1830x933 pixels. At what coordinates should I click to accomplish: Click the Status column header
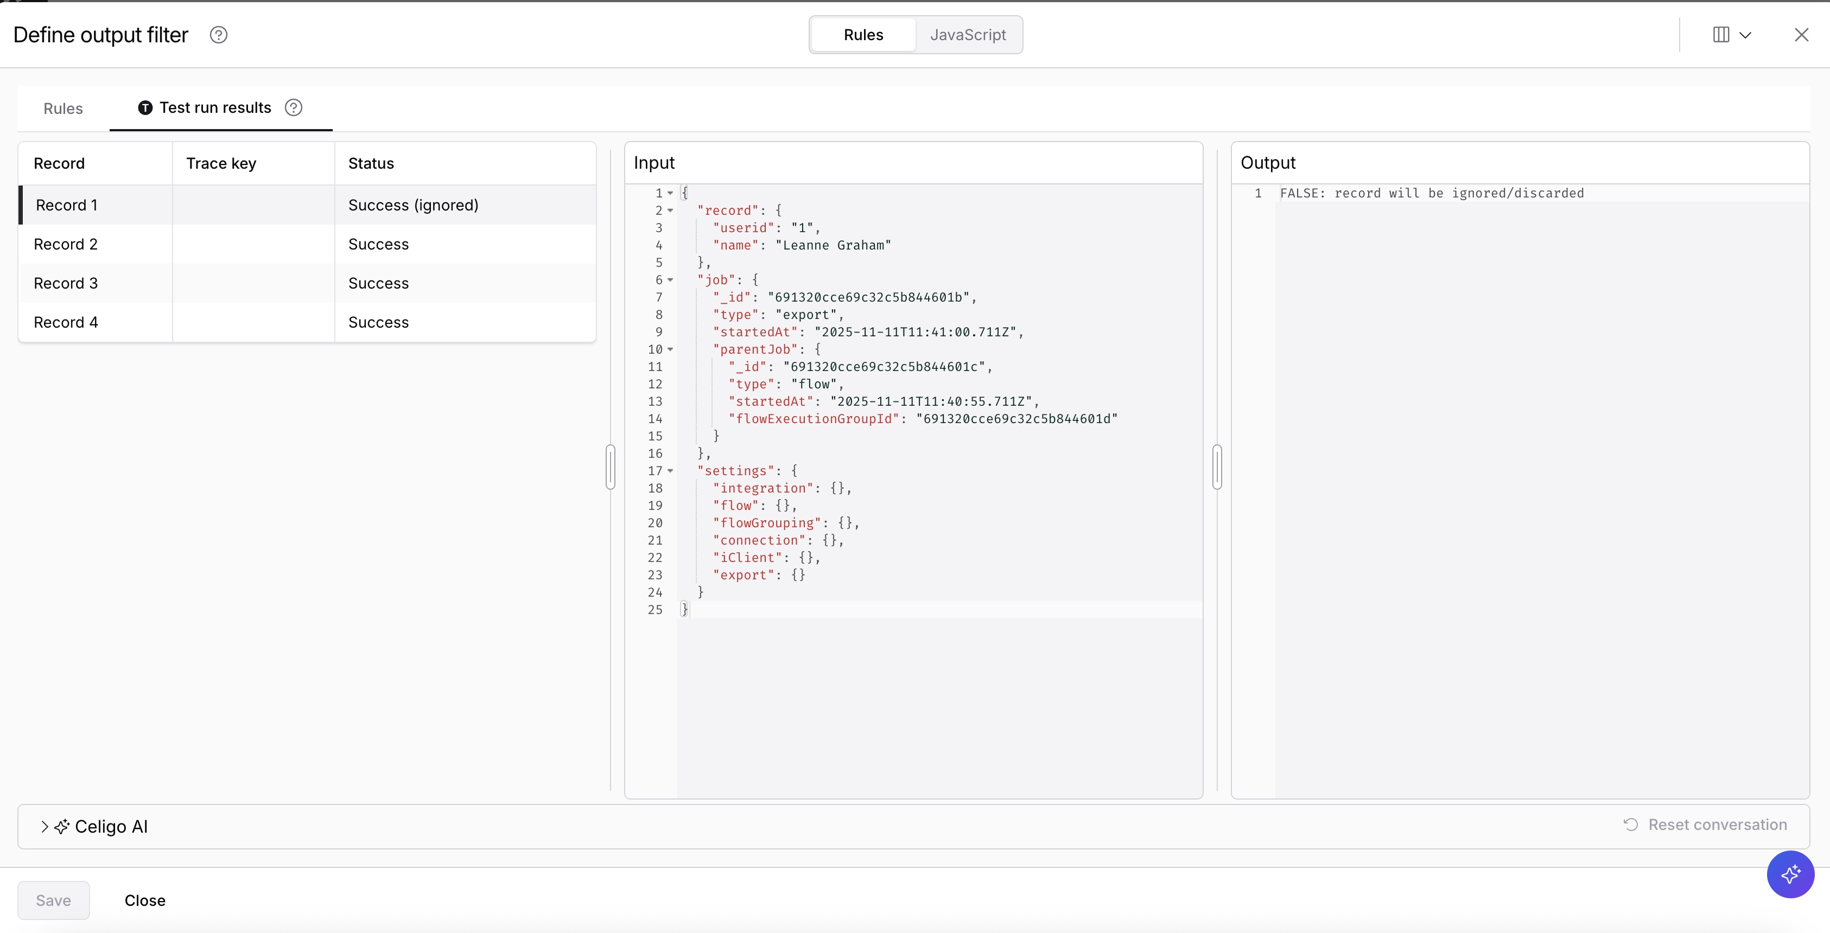coord(465,163)
